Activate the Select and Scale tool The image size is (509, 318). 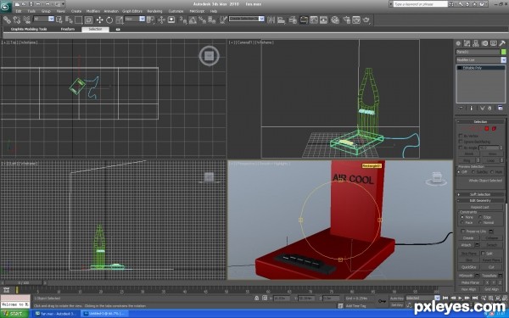120,20
